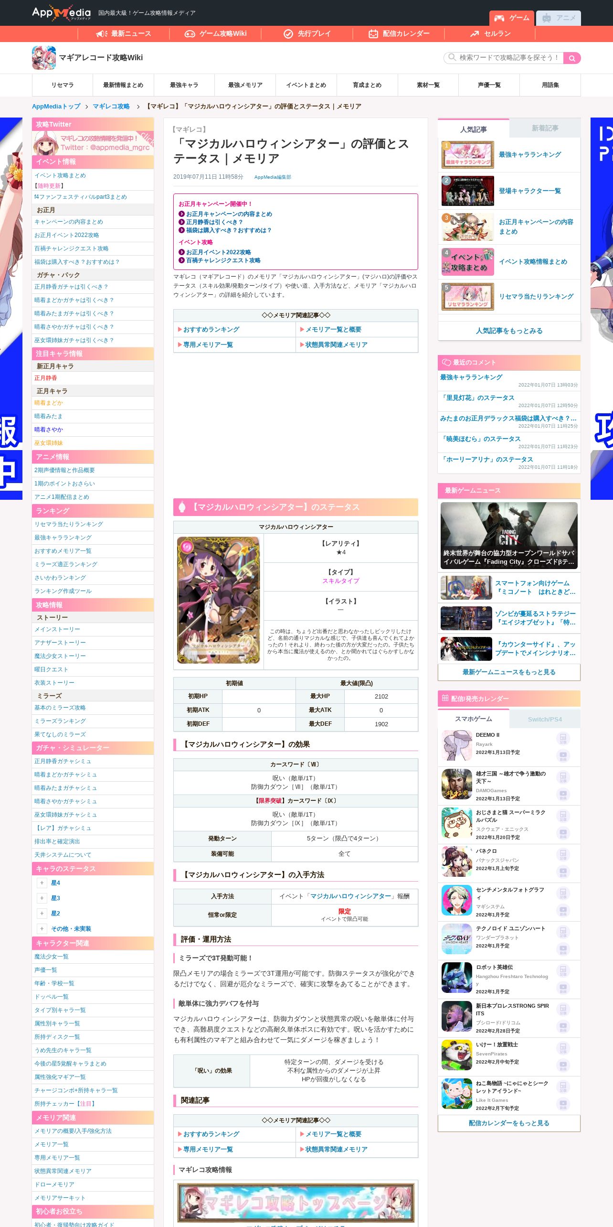Open 最強メモリア nav menu
Viewport: 613px width, 1227px height.
point(245,85)
